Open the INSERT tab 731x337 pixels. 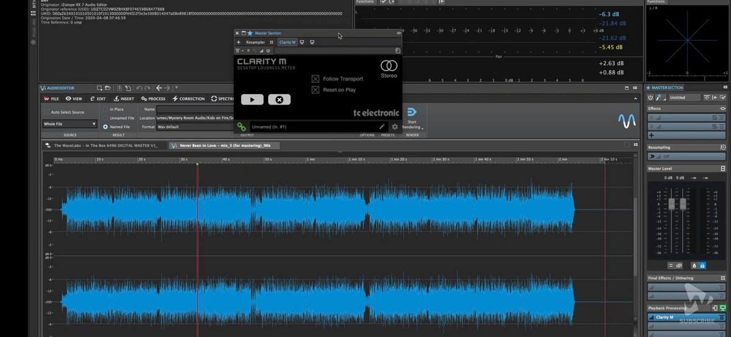point(124,98)
